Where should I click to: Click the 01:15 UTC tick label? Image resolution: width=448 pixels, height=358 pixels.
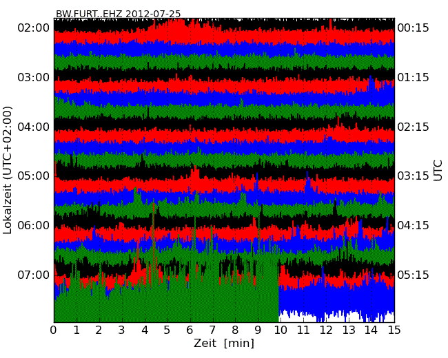click(x=414, y=77)
